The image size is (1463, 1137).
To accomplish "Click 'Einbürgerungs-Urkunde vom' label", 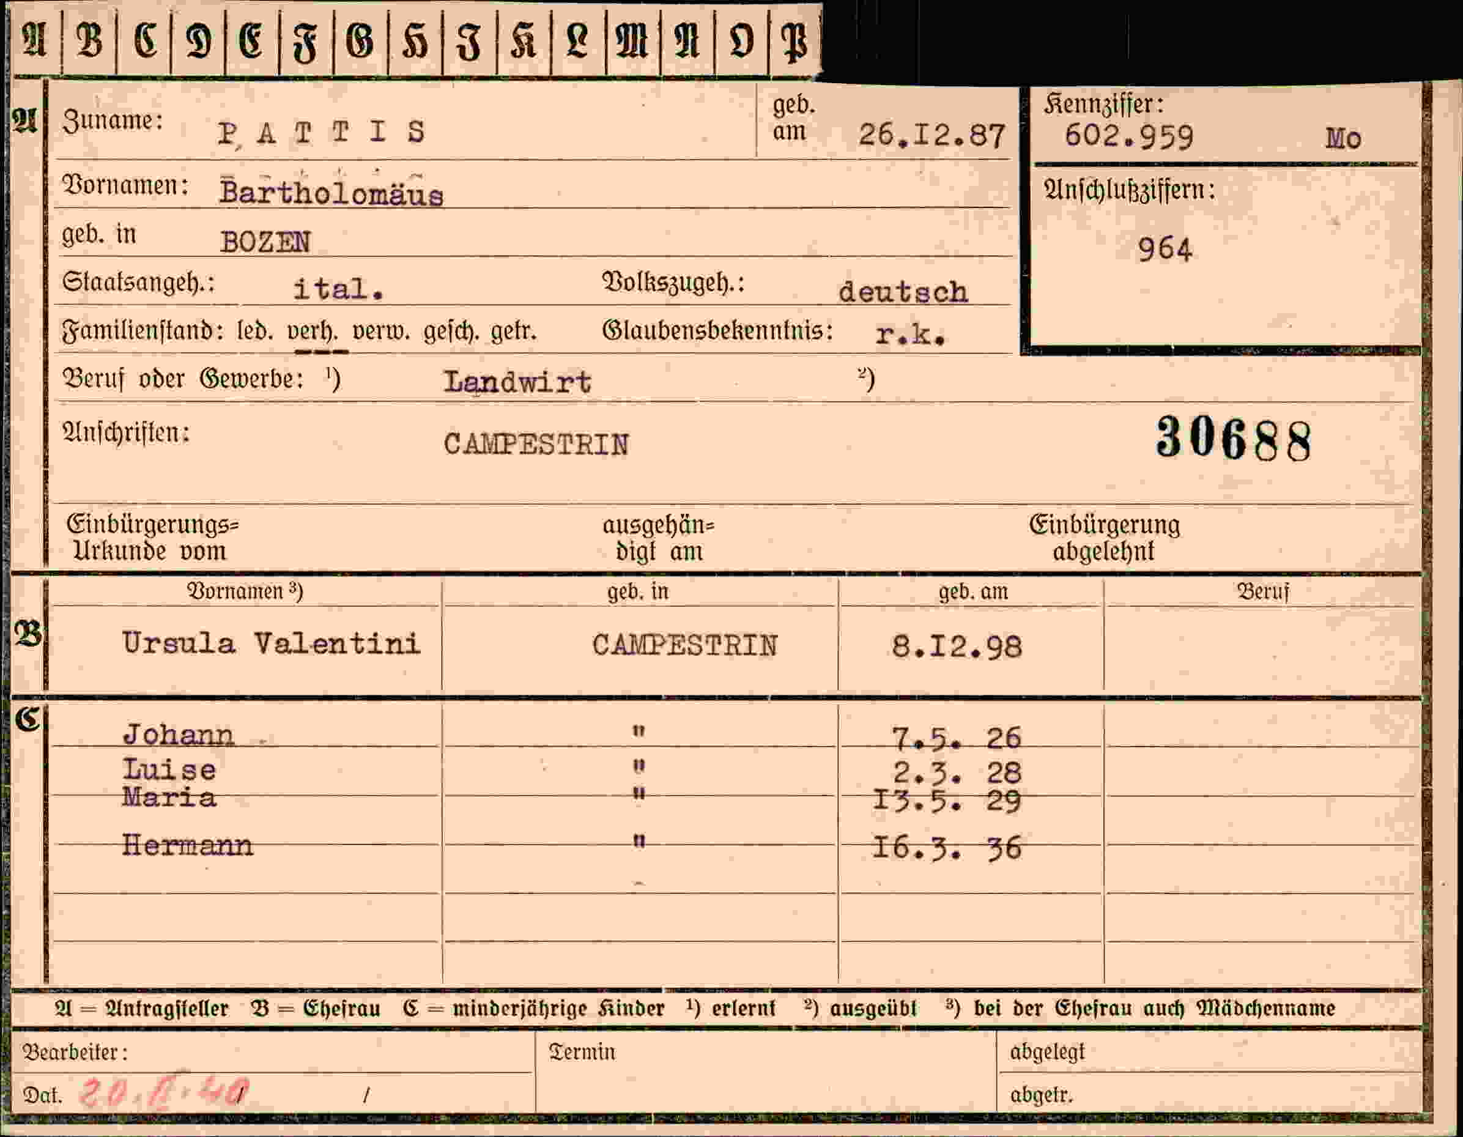I will pyautogui.click(x=152, y=538).
